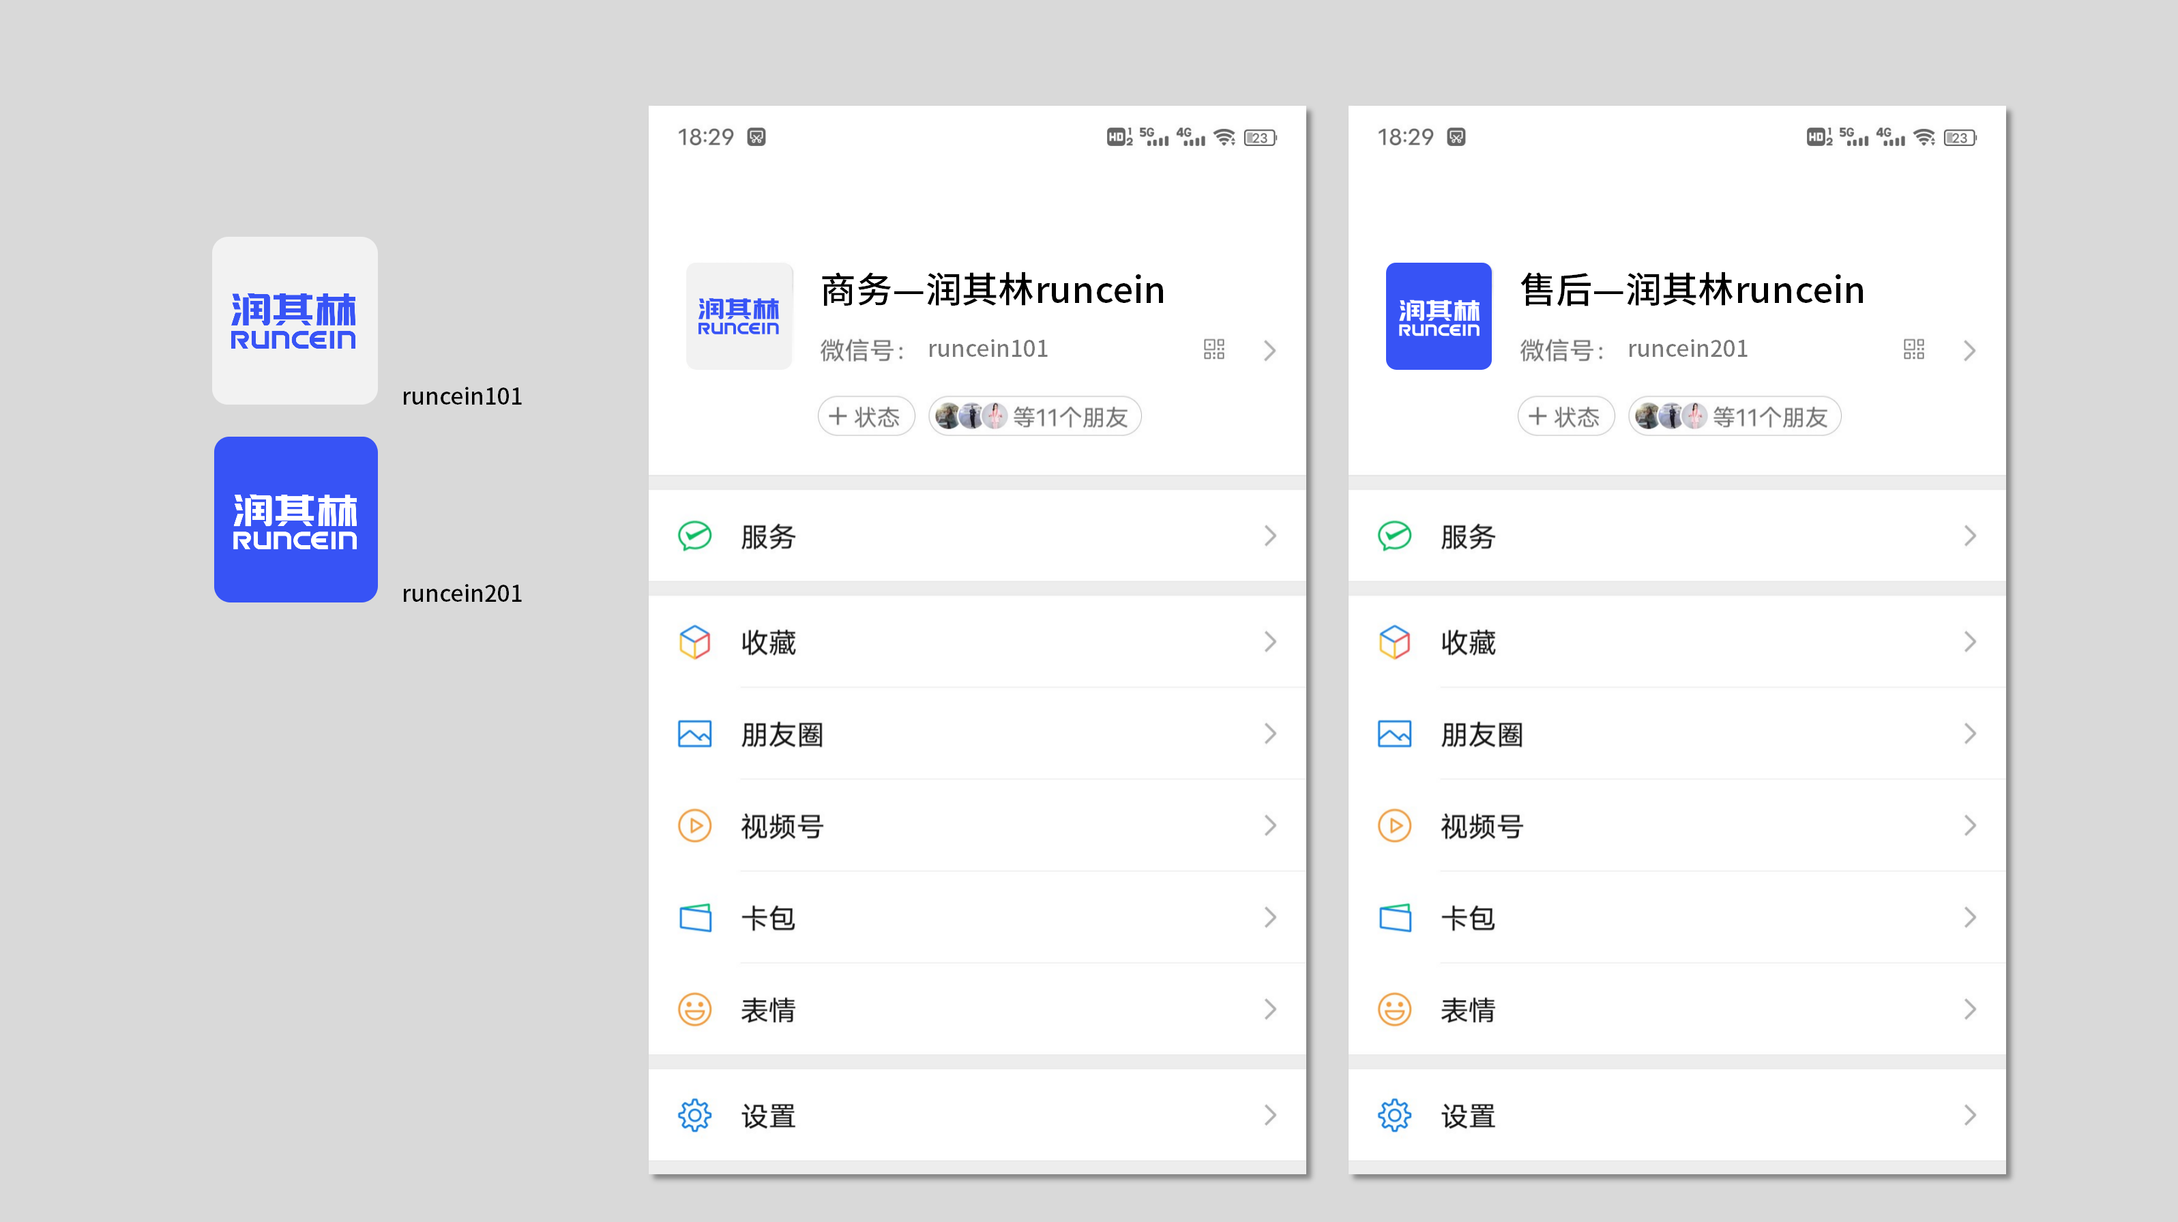This screenshot has height=1222, width=2178.
Task: Select 设置 label in runcein101 screen
Action: pyautogui.click(x=769, y=1116)
